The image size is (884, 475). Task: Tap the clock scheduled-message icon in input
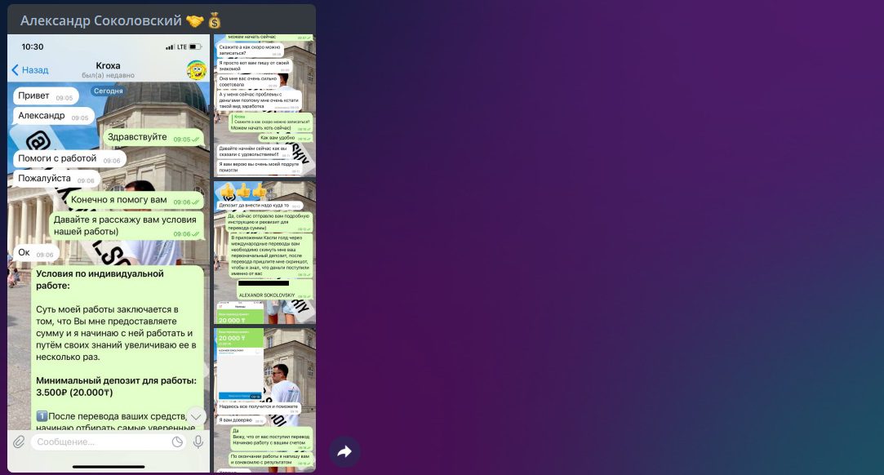coord(177,442)
